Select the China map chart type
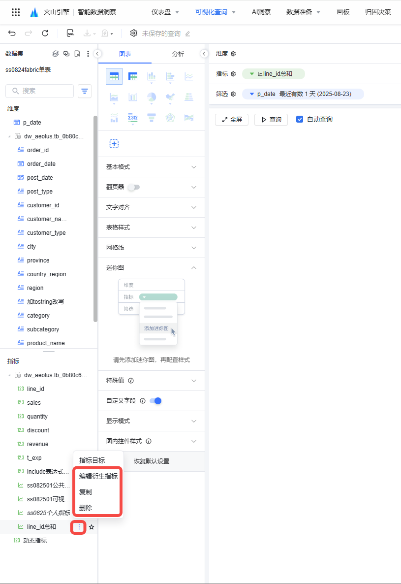This screenshot has width=401, height=584. (170, 97)
